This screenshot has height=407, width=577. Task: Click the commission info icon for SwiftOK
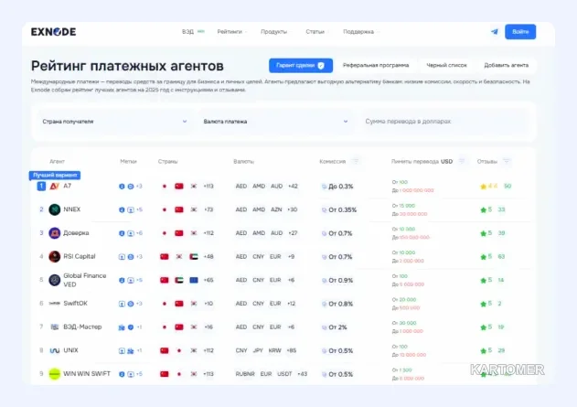coord(325,304)
